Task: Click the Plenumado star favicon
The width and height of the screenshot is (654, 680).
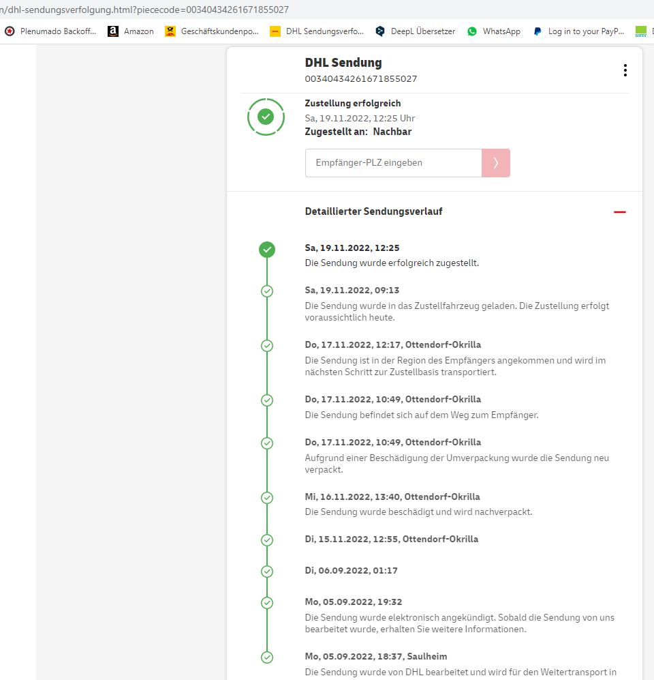Action: click(x=10, y=31)
